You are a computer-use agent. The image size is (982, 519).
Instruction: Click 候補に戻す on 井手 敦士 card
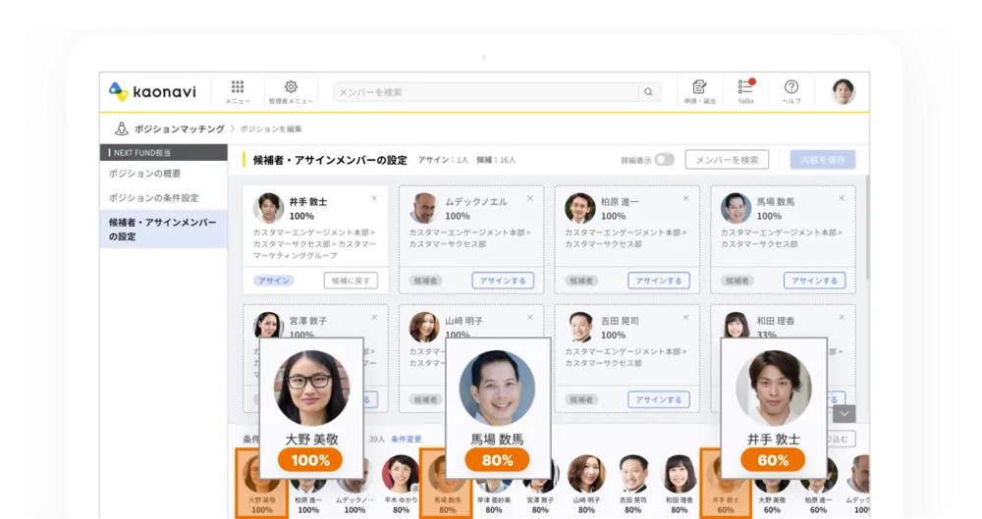[x=351, y=281]
